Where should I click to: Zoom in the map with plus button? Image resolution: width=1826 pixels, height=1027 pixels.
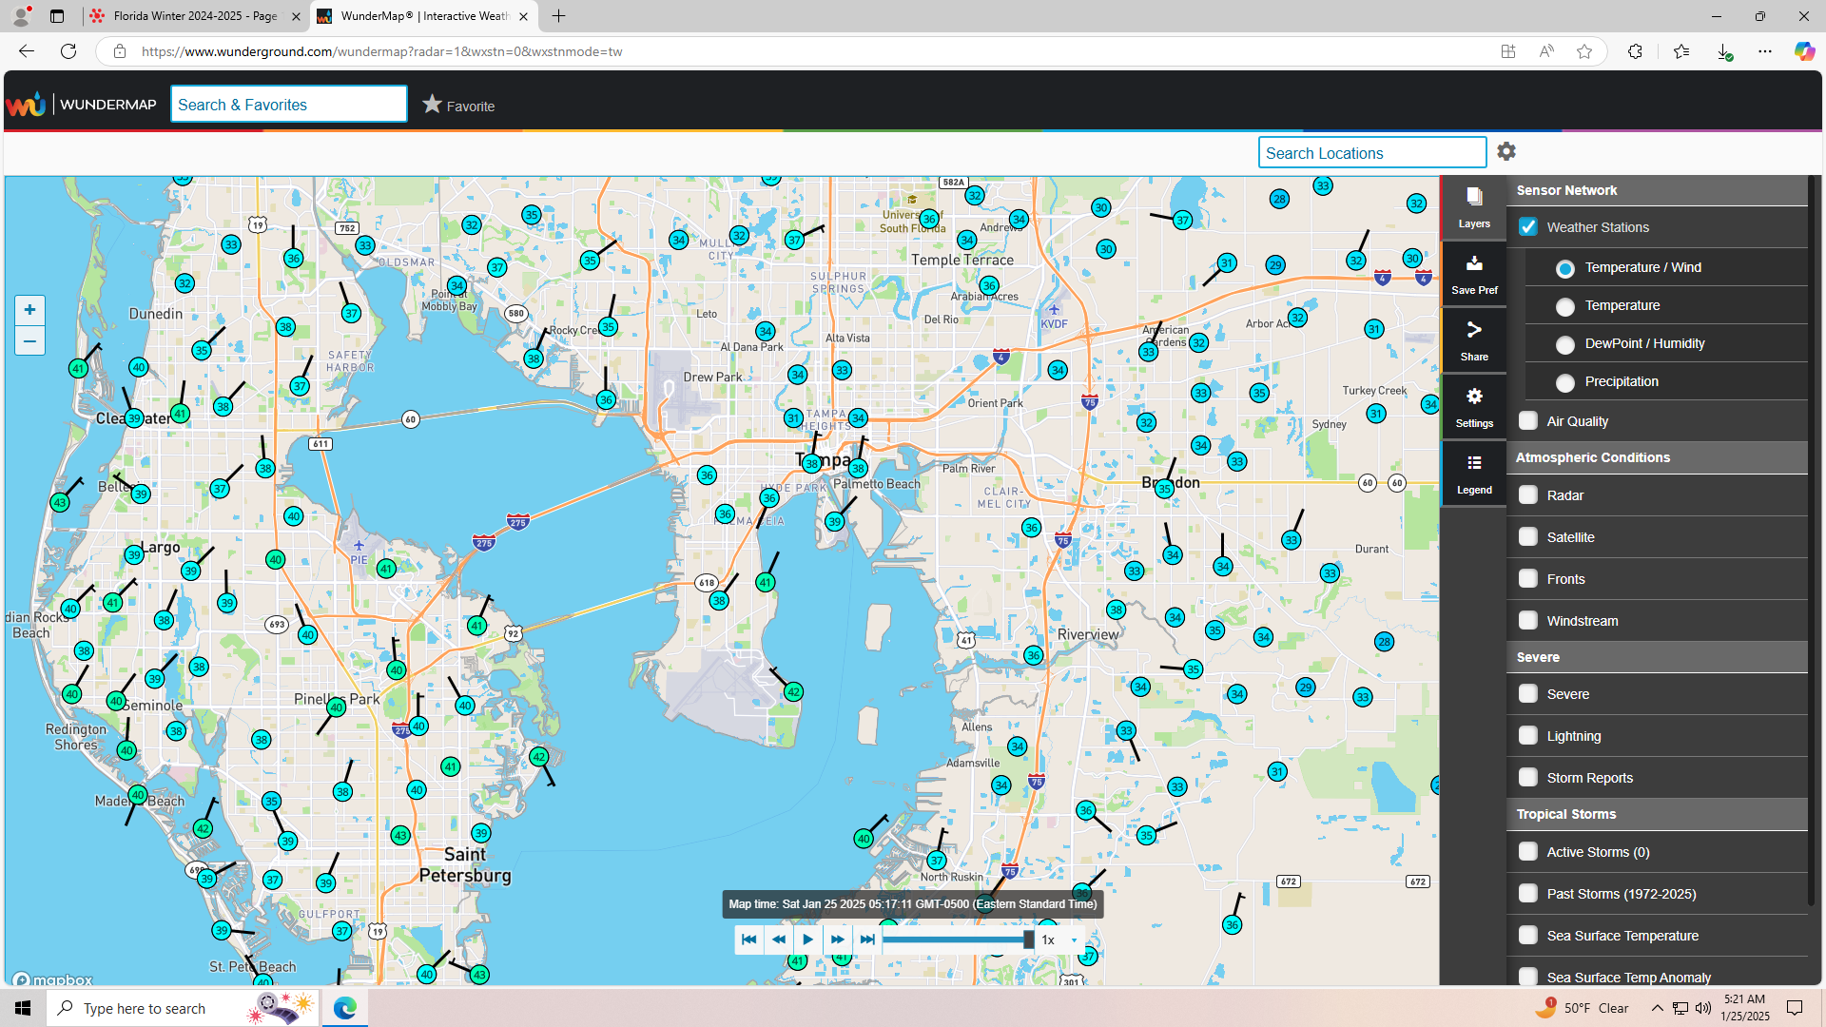tap(29, 310)
